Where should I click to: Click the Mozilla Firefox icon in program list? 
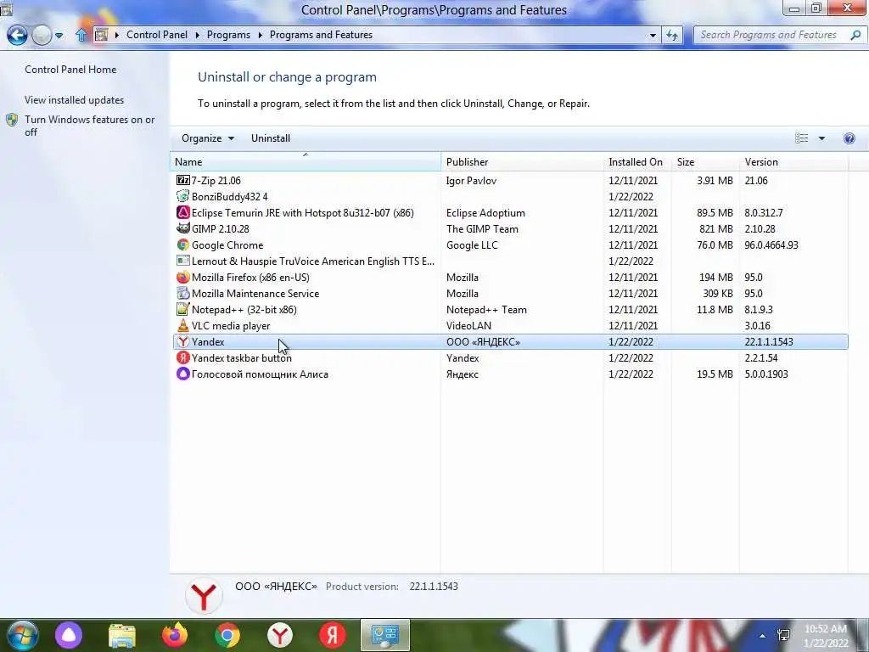[183, 277]
